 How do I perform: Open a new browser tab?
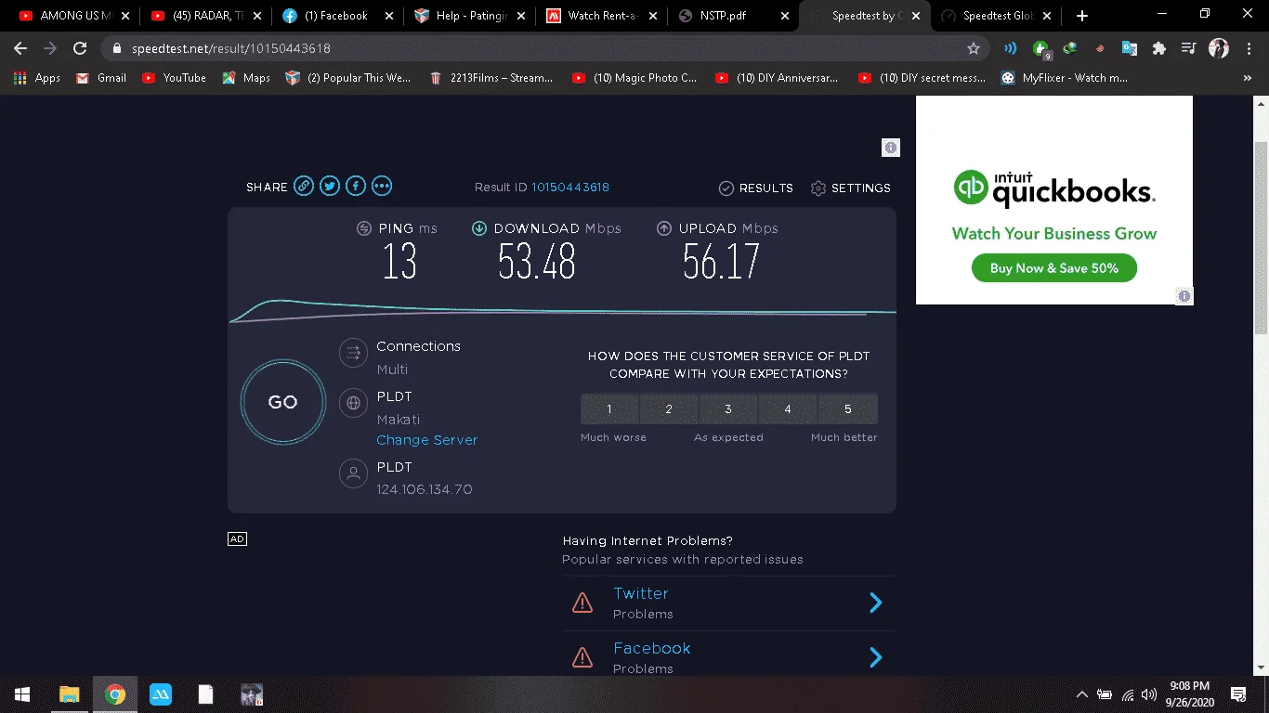tap(1082, 16)
